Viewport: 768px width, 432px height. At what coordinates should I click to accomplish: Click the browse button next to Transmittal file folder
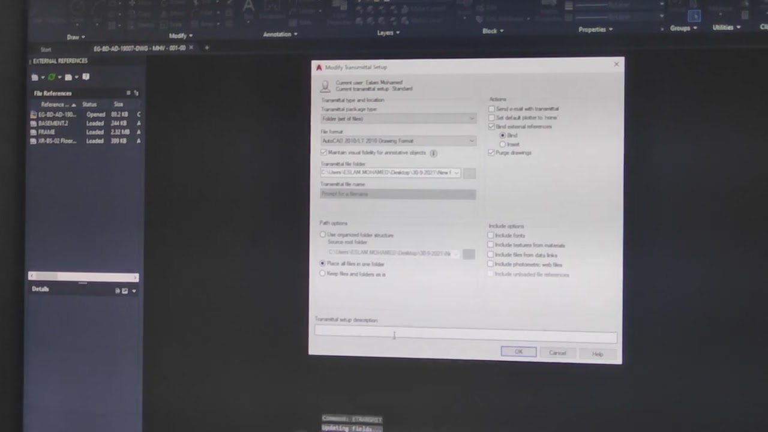pyautogui.click(x=469, y=173)
